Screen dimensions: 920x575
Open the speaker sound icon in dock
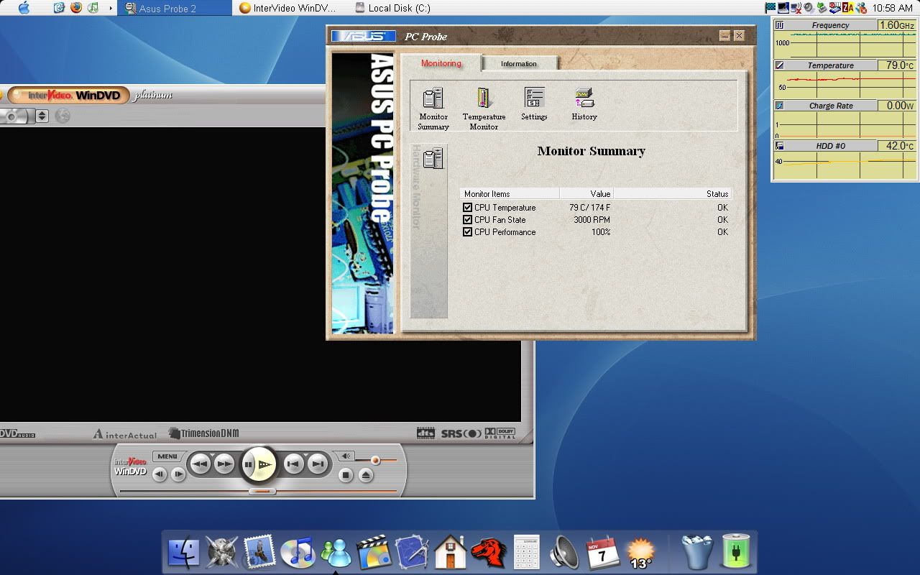[x=564, y=553]
